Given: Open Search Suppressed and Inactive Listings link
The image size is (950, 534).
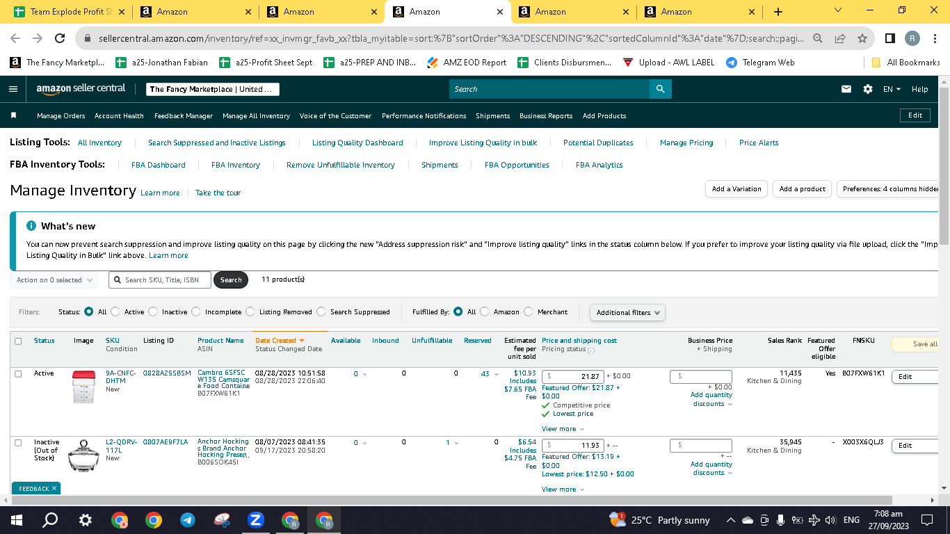Looking at the screenshot, I should [x=217, y=143].
